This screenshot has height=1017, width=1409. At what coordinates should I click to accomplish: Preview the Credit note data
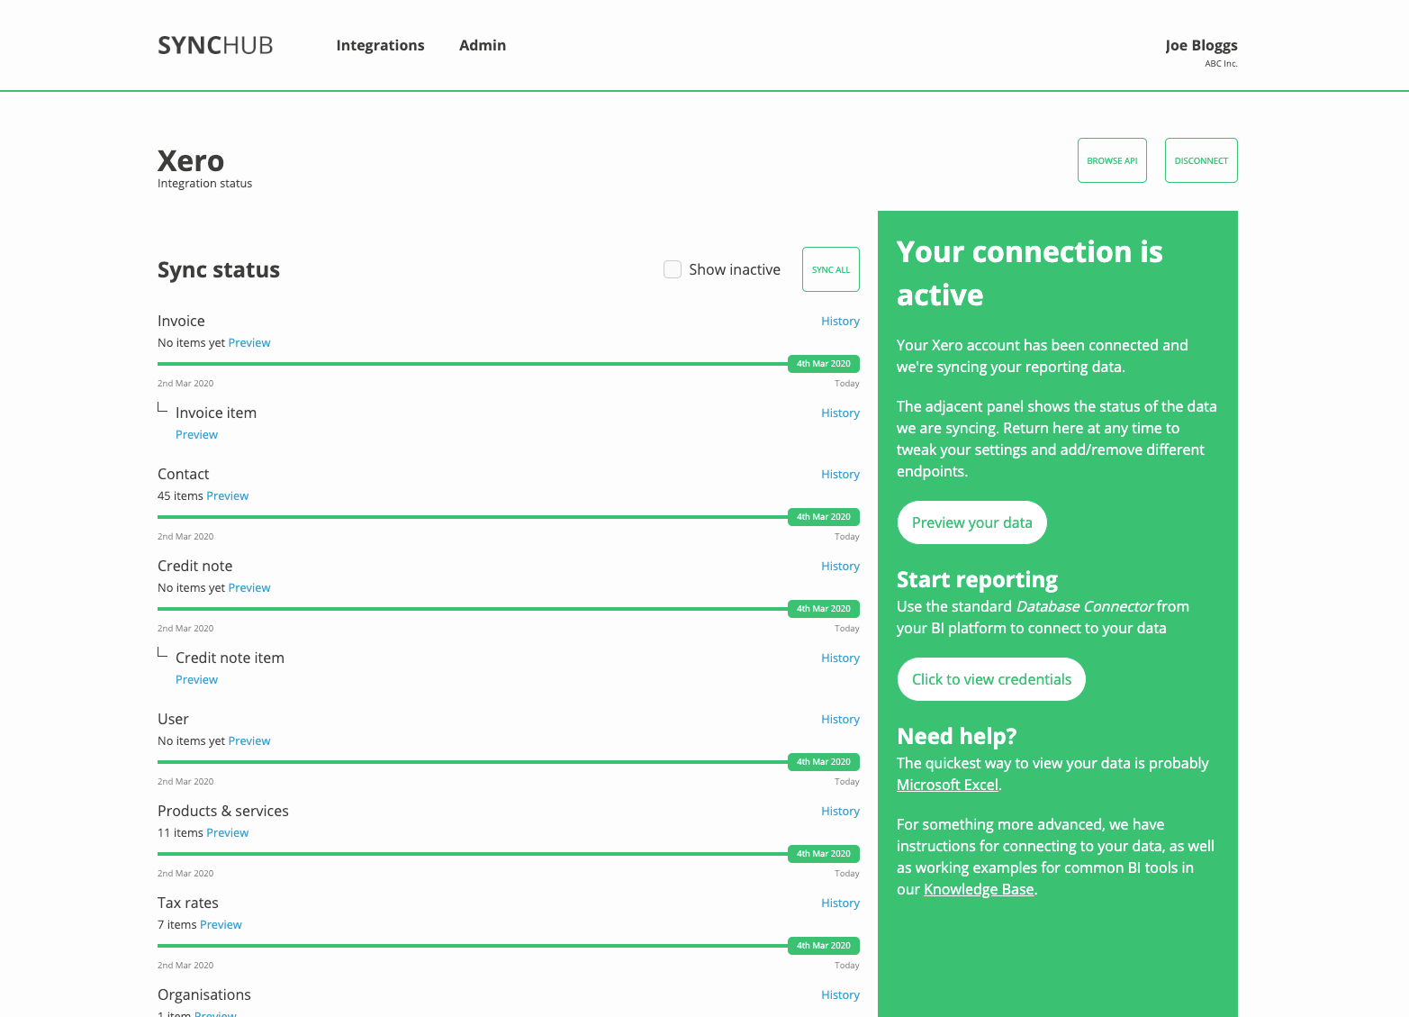coord(249,587)
